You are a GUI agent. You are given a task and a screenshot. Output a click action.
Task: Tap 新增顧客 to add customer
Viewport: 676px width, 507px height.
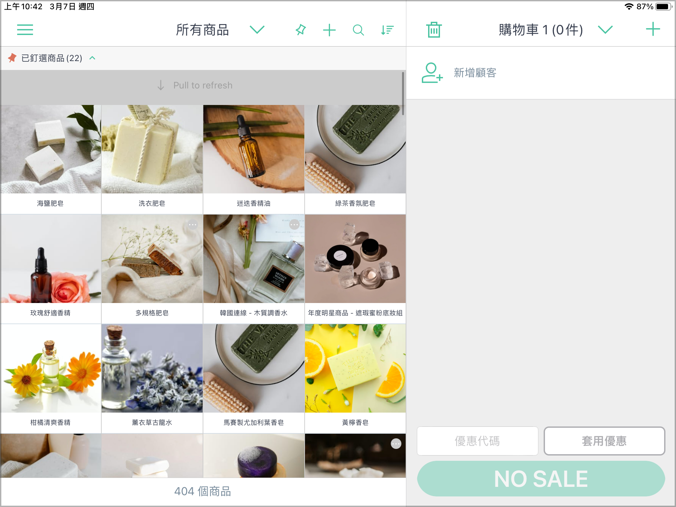(475, 73)
